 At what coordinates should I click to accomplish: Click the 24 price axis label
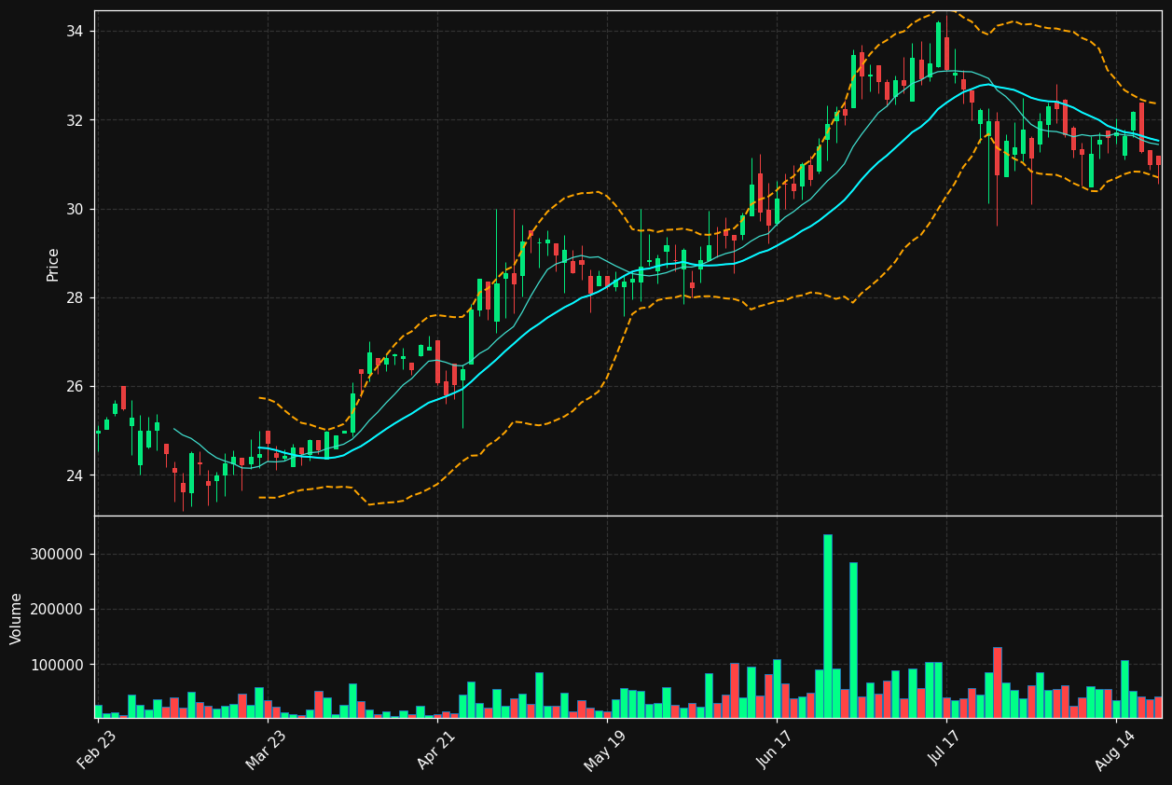(74, 475)
